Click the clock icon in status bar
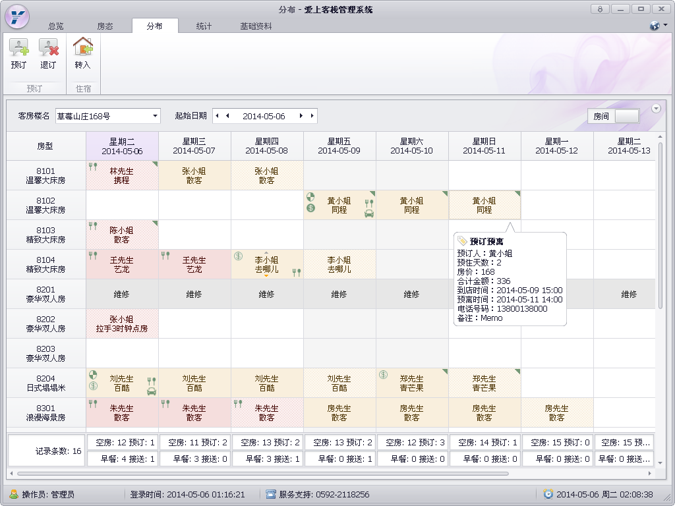Viewport: 675px width, 506px height. point(548,494)
